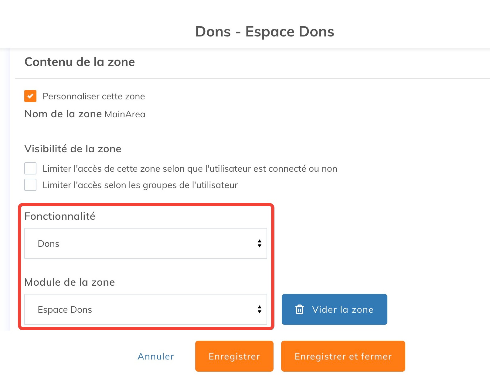Uncheck the Personnaliser cette zone checkbox

30,96
